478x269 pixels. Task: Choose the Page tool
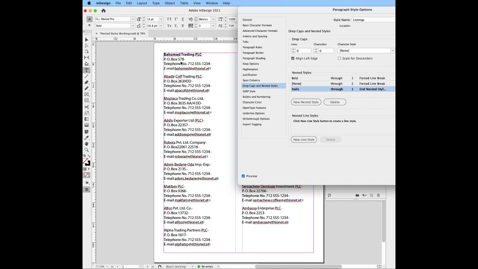coord(87,52)
